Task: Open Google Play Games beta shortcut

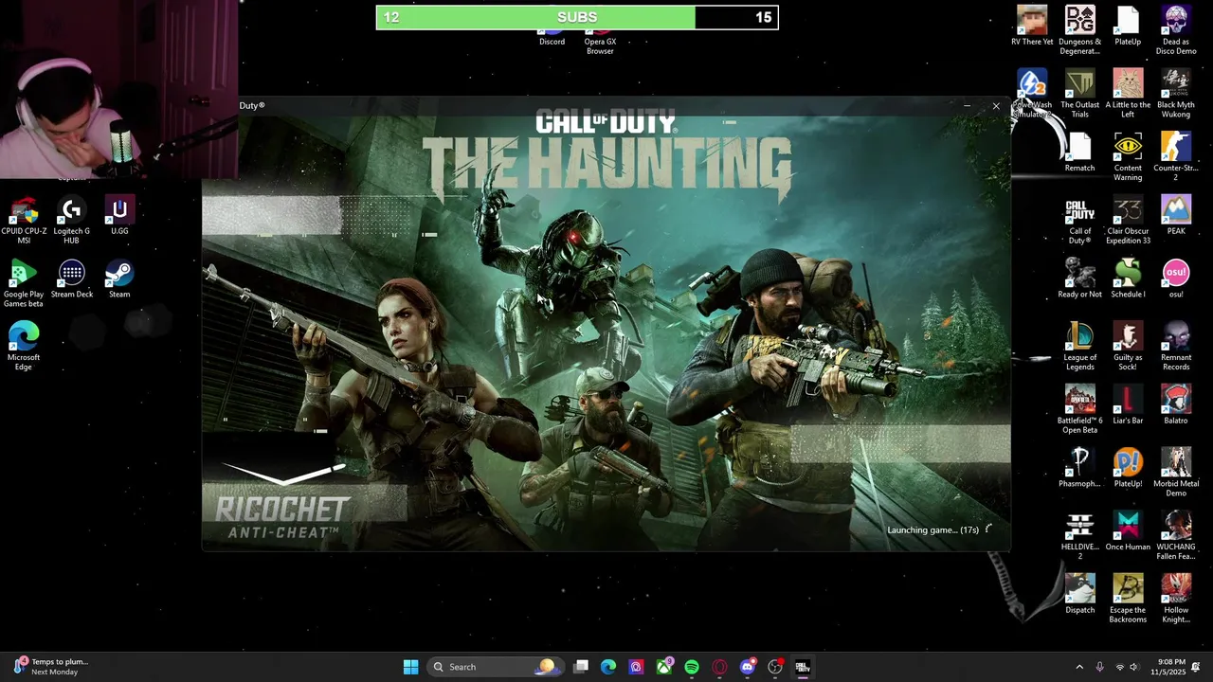Action: point(24,282)
